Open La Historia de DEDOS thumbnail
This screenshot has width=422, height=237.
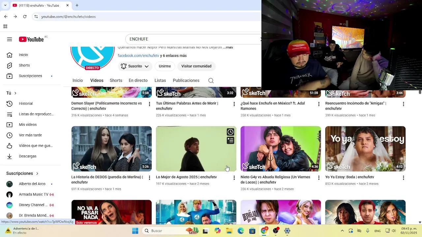pyautogui.click(x=111, y=149)
